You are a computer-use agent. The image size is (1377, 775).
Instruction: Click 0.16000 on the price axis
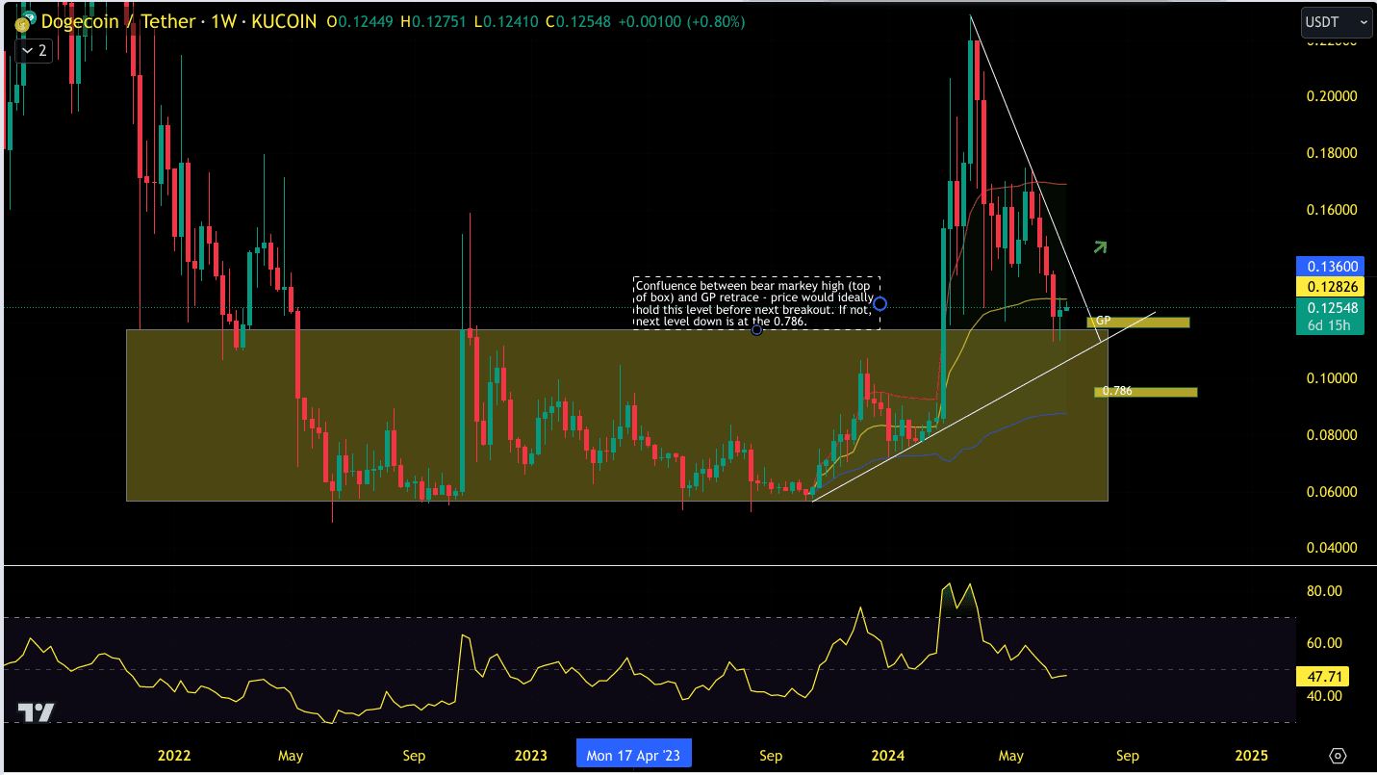coord(1331,210)
